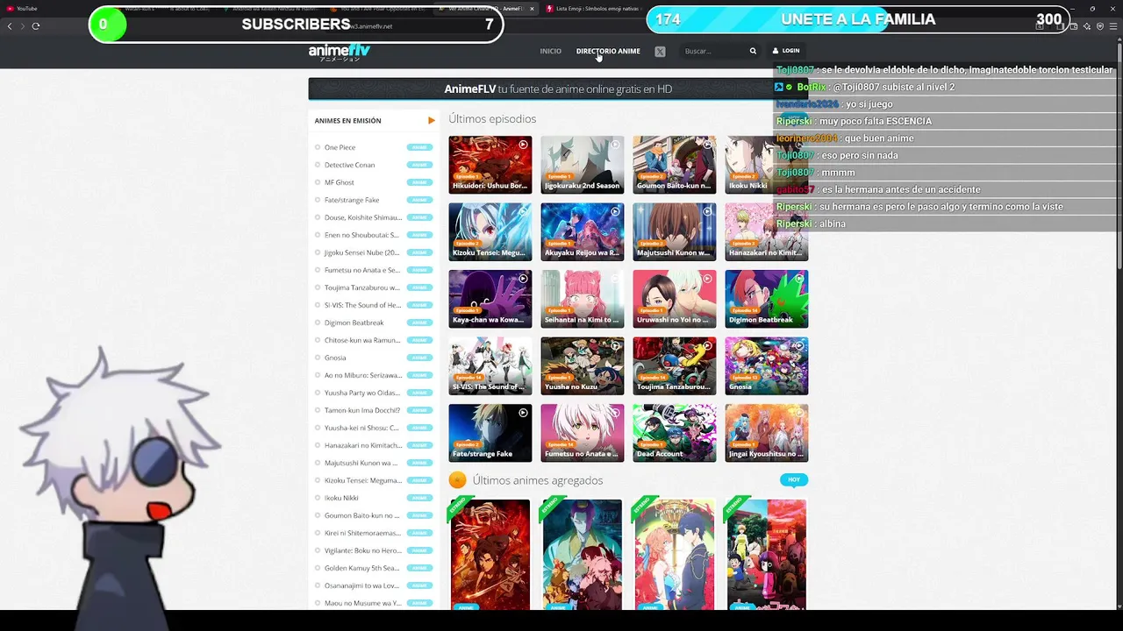Open the Seihantai na Kimi to episode thumbnail

point(582,299)
